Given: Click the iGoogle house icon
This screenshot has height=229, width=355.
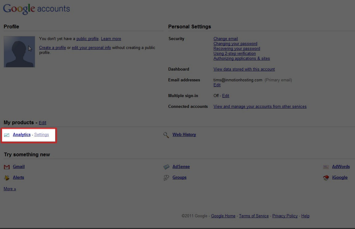Looking at the screenshot, I should pos(326,178).
